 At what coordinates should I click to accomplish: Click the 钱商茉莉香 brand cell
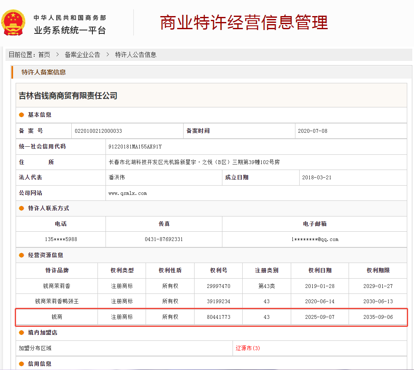[x=57, y=286]
